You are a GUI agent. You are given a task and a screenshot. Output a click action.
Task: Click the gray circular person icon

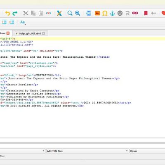coord(120,13)
